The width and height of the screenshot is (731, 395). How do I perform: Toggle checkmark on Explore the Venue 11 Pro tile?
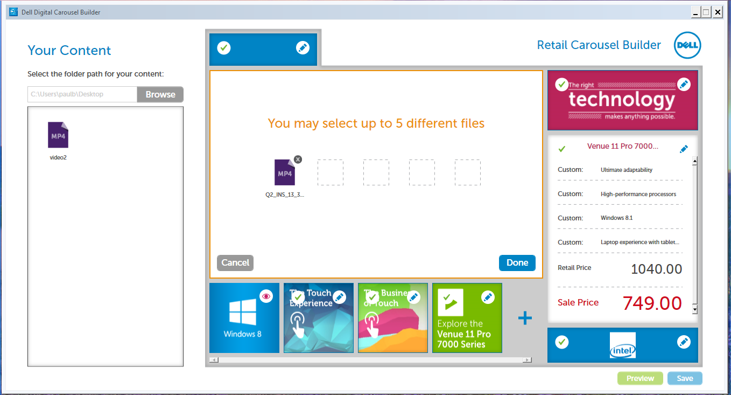(446, 297)
